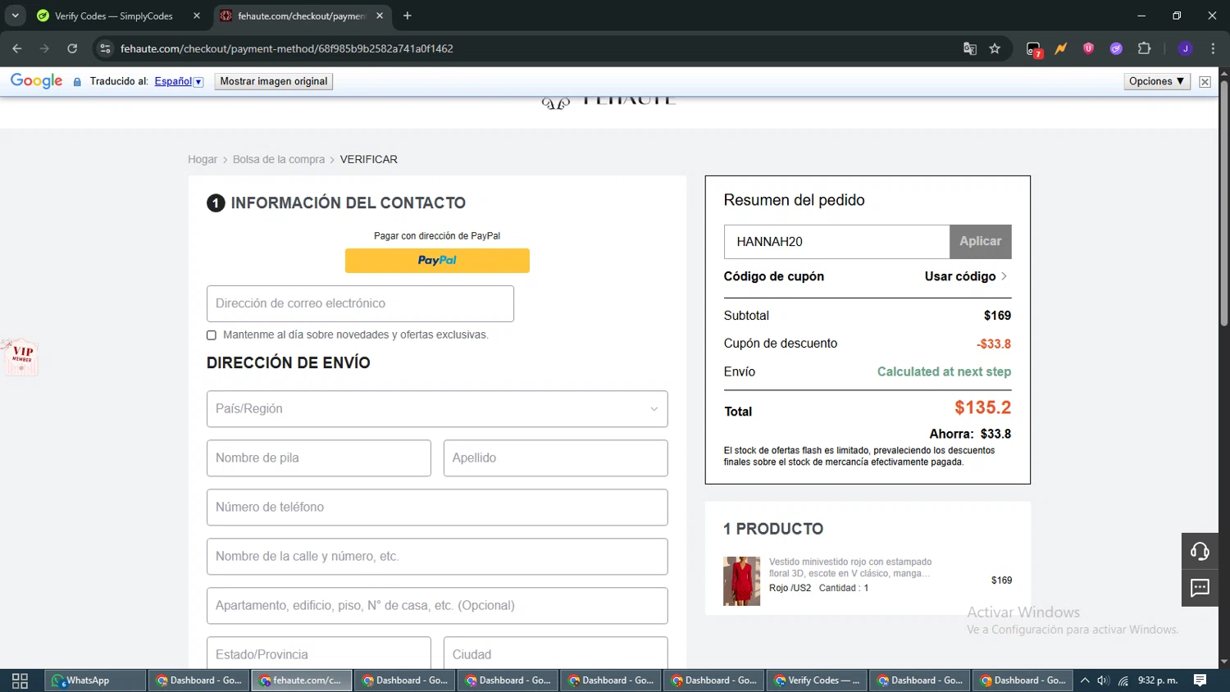Click the coupon code field HANNAH20
This screenshot has height=692, width=1230.
[x=836, y=241]
